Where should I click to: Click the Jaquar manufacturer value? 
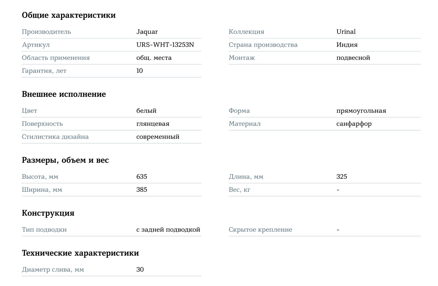tap(147, 32)
